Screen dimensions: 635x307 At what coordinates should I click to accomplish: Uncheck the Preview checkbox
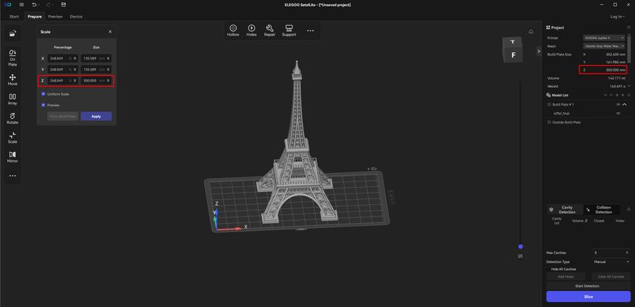tap(43, 105)
